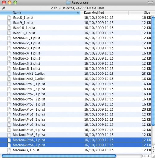Viewport: 155px width, 158px height.
Task: Click the iMac8_1.plist file icon
Action: tap(9, 17)
